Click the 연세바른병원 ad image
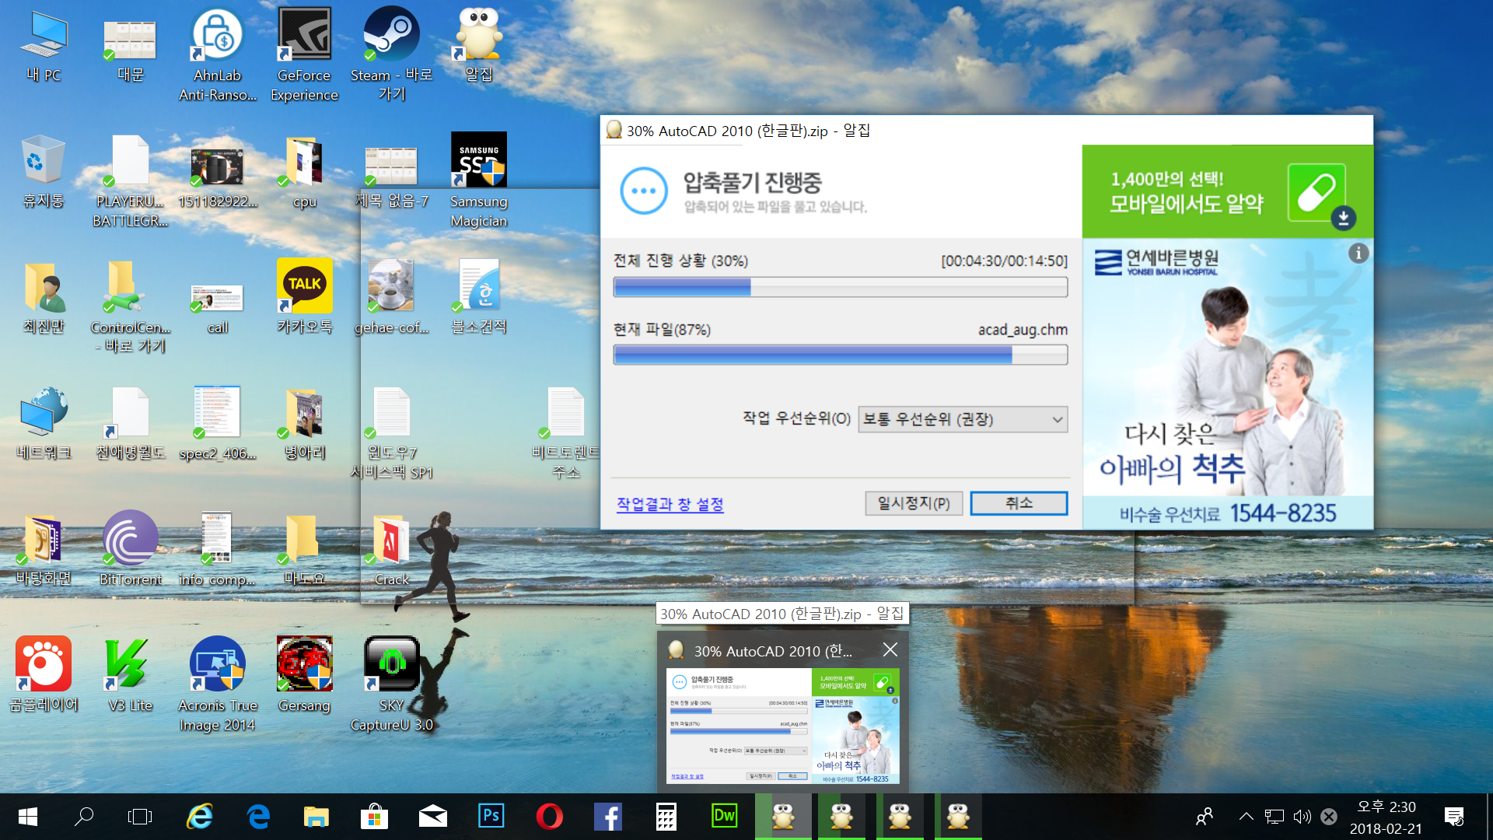1493x840 pixels. pos(1227,383)
